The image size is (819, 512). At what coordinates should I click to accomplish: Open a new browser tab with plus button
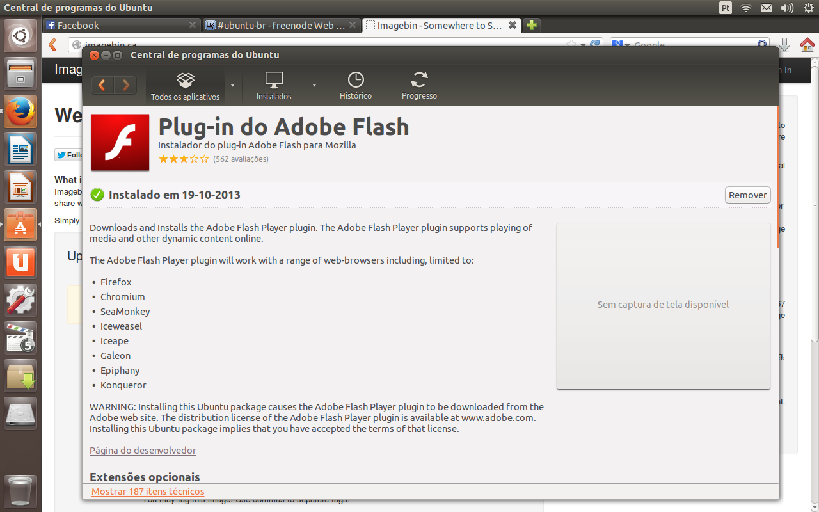point(531,26)
